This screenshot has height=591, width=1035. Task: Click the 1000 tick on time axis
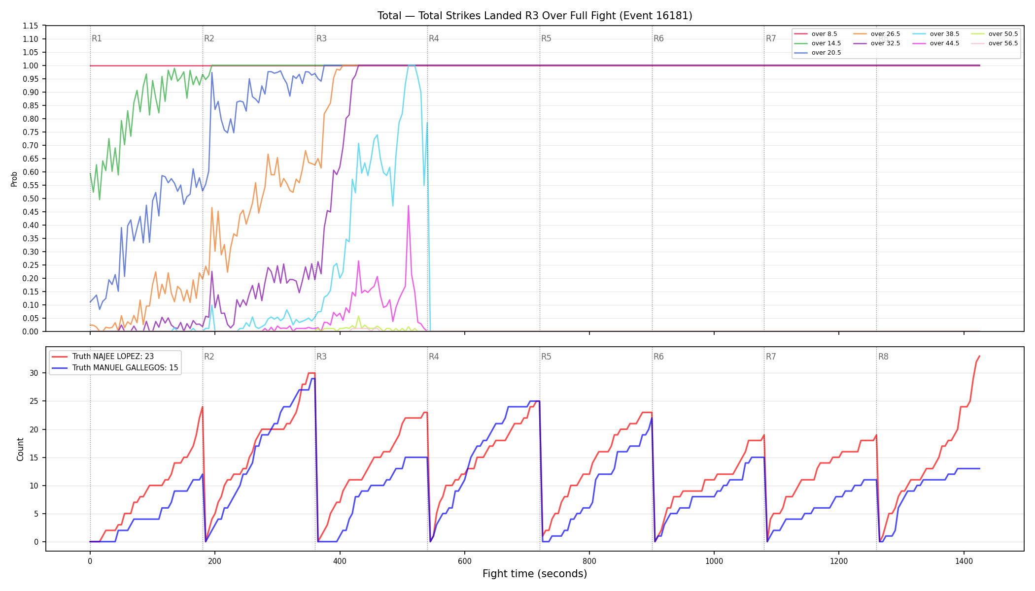(714, 560)
